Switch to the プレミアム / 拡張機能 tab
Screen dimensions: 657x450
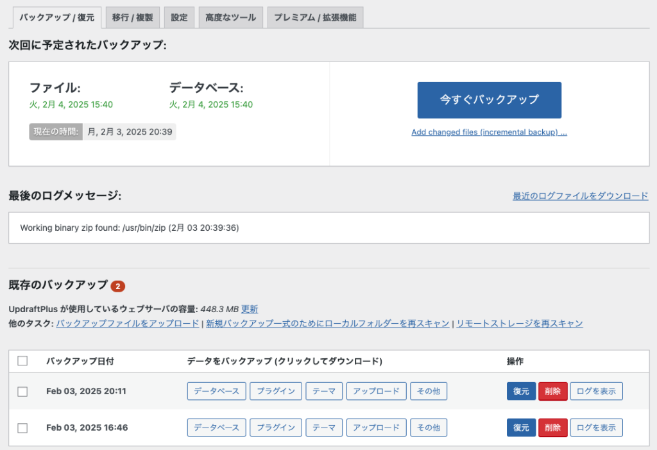pyautogui.click(x=316, y=17)
